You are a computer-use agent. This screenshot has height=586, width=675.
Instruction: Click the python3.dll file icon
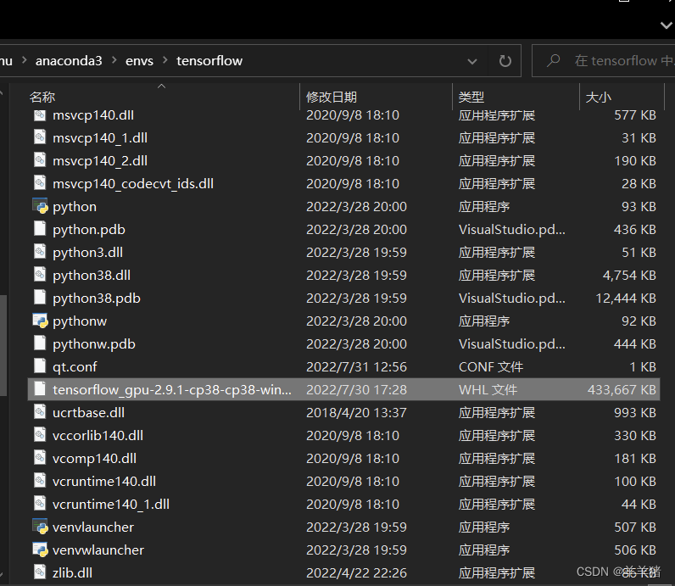click(x=40, y=252)
